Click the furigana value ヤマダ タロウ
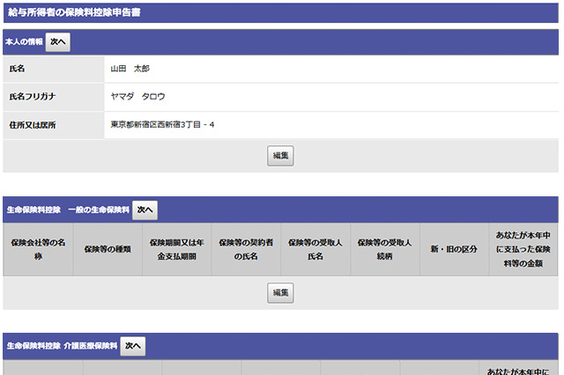Screen dimensions: 564x375 137,97
